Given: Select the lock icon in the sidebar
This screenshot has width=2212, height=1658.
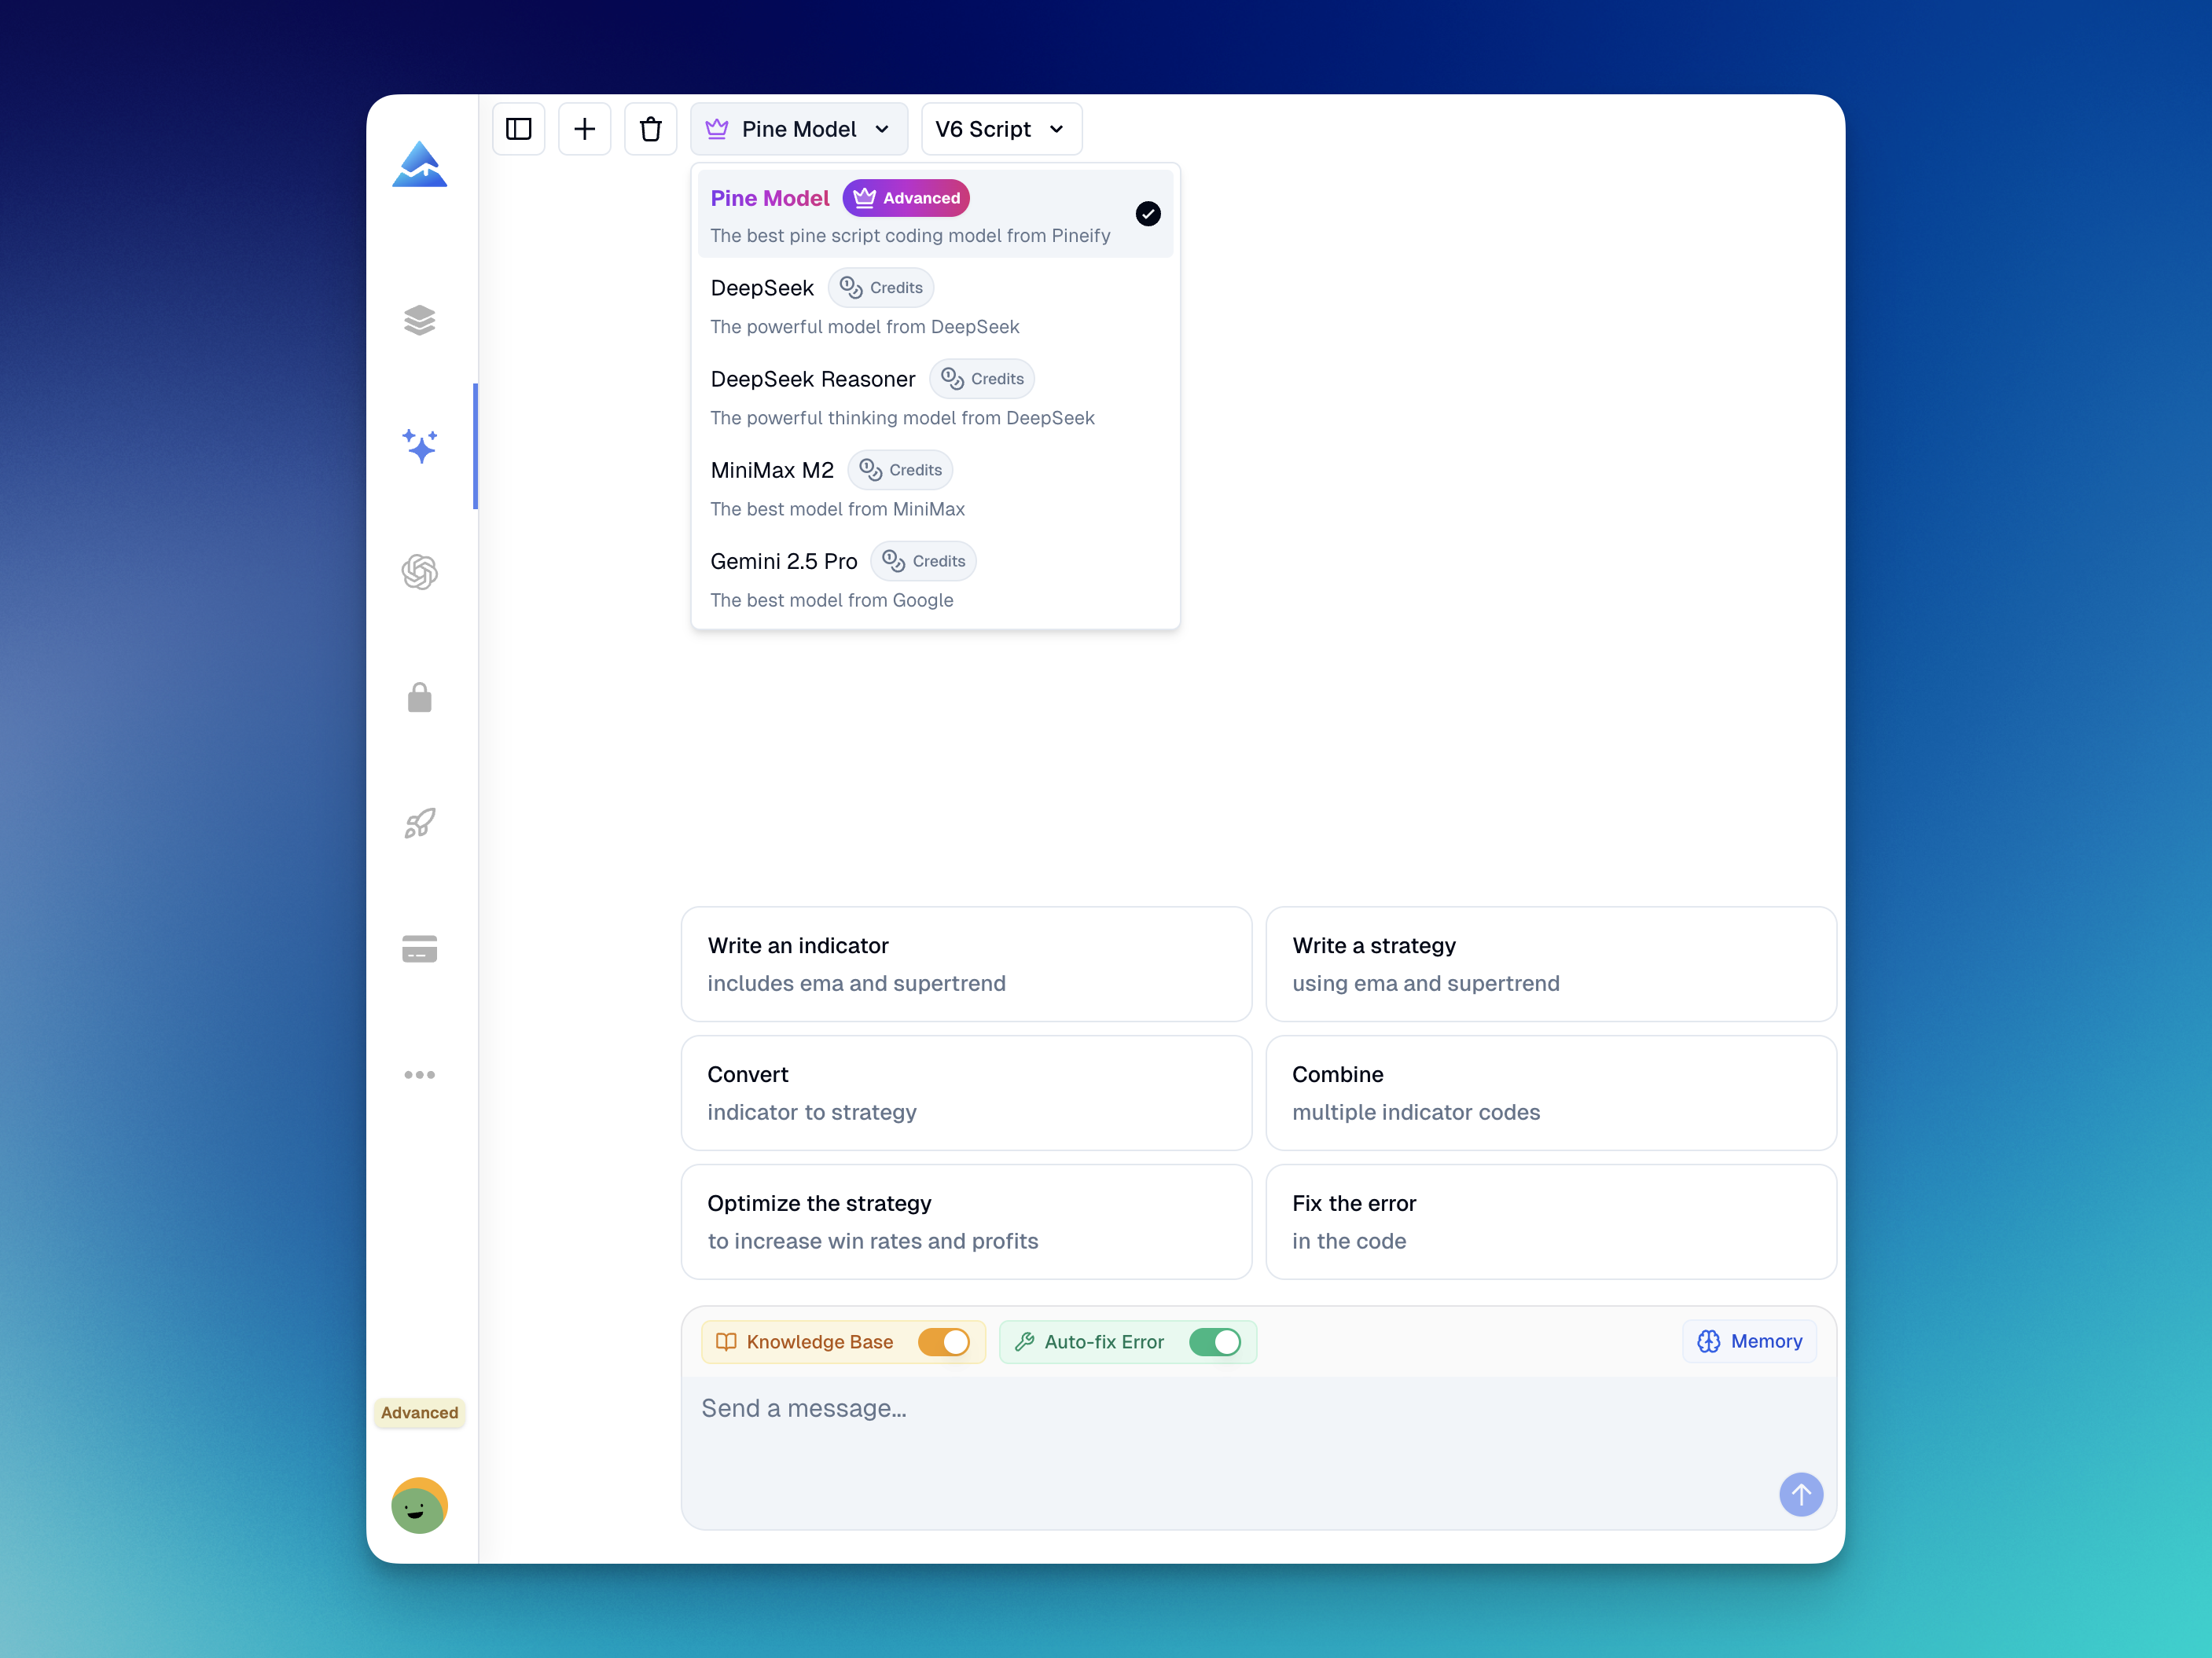Looking at the screenshot, I should 419,698.
